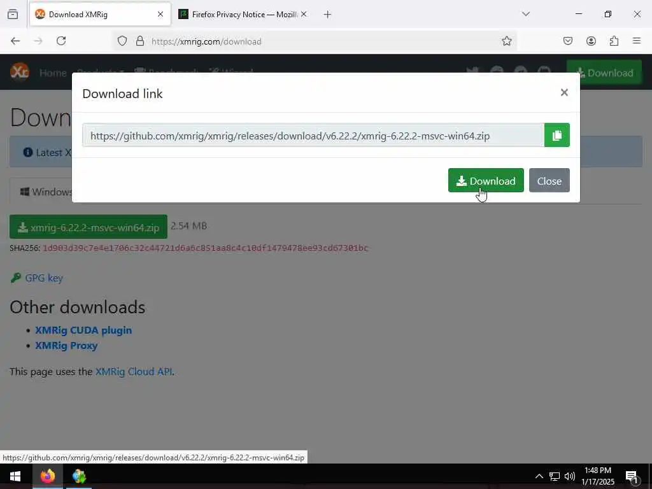Open a new tab with the plus button
The width and height of the screenshot is (652, 489).
[327, 15]
